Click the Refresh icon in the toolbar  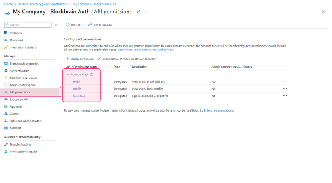point(67,25)
